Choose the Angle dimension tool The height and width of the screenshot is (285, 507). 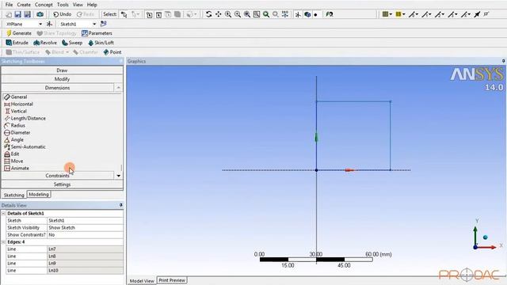pos(13,139)
